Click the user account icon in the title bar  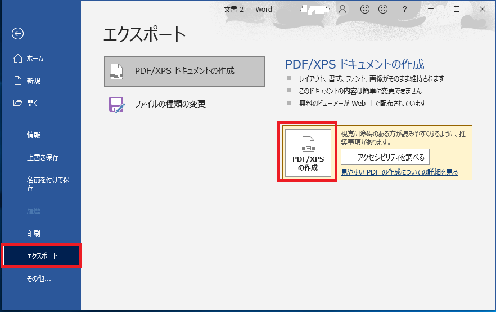coord(342,9)
